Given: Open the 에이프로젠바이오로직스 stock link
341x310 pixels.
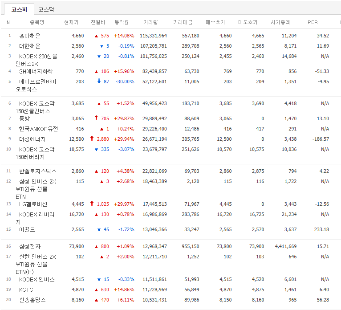Looking at the screenshot, I should tap(36, 85).
